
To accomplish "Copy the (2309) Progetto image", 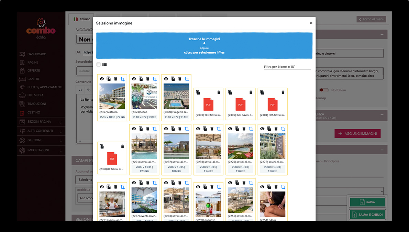I will pos(173,79).
